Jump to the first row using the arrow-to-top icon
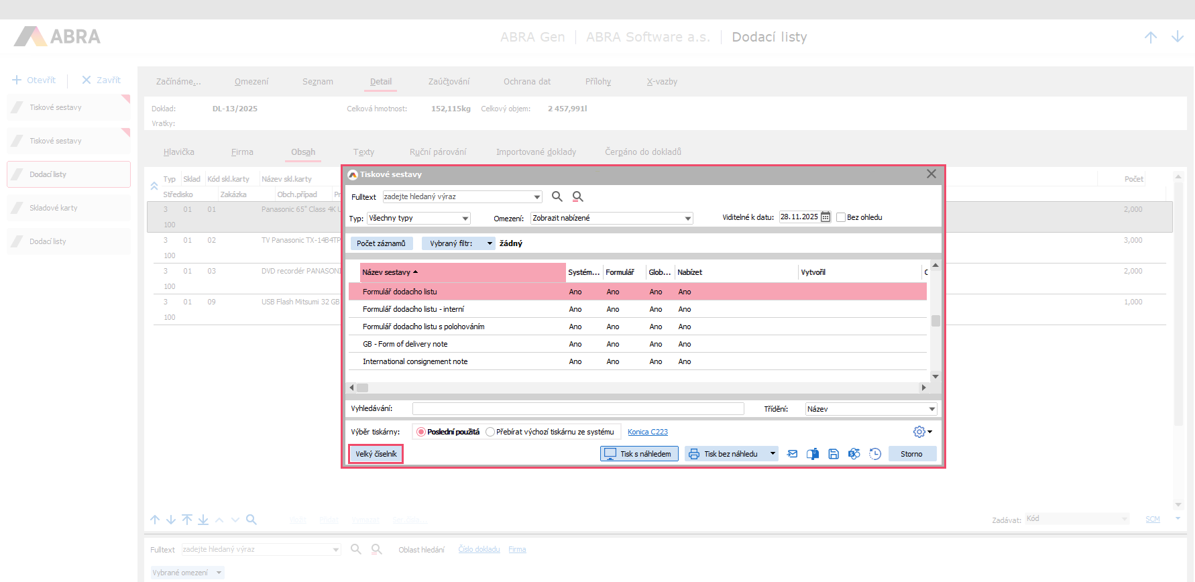Screen dimensions: 1195x582 pyautogui.click(x=187, y=520)
